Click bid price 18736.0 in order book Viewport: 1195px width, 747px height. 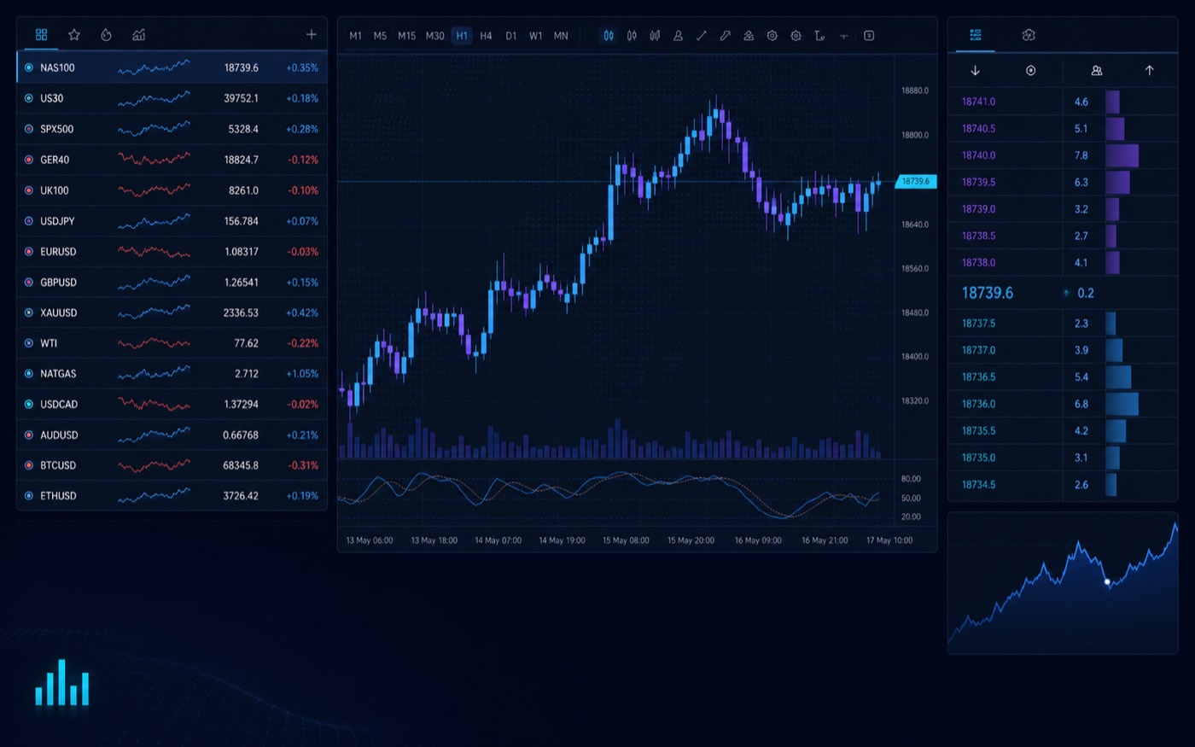(x=978, y=404)
